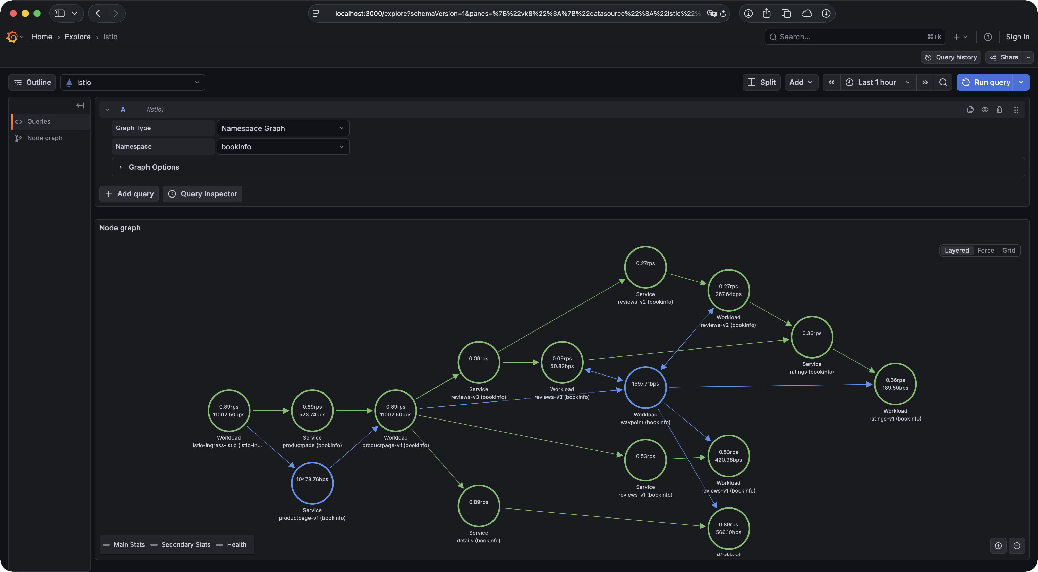Viewport: 1038px width, 572px height.
Task: Go to Home breadcrumb
Action: (42, 37)
